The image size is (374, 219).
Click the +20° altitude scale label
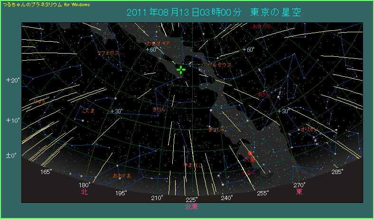[x=13, y=80]
